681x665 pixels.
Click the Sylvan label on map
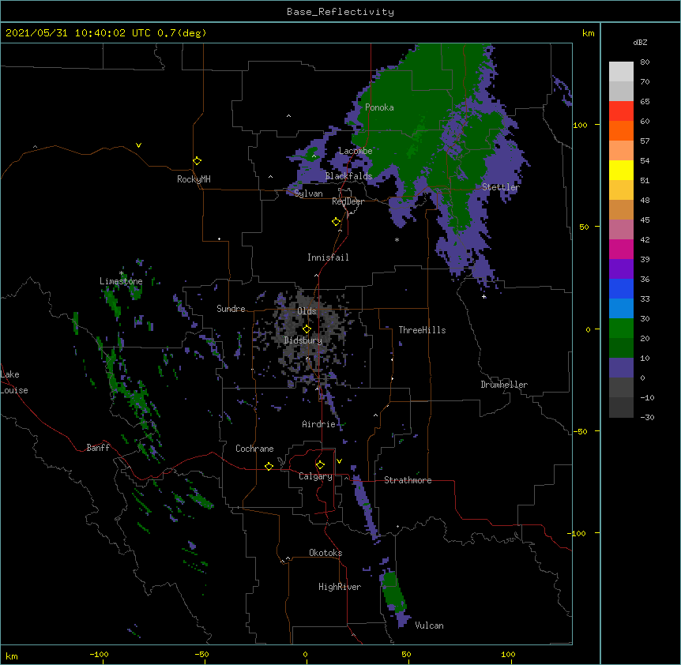coord(308,193)
